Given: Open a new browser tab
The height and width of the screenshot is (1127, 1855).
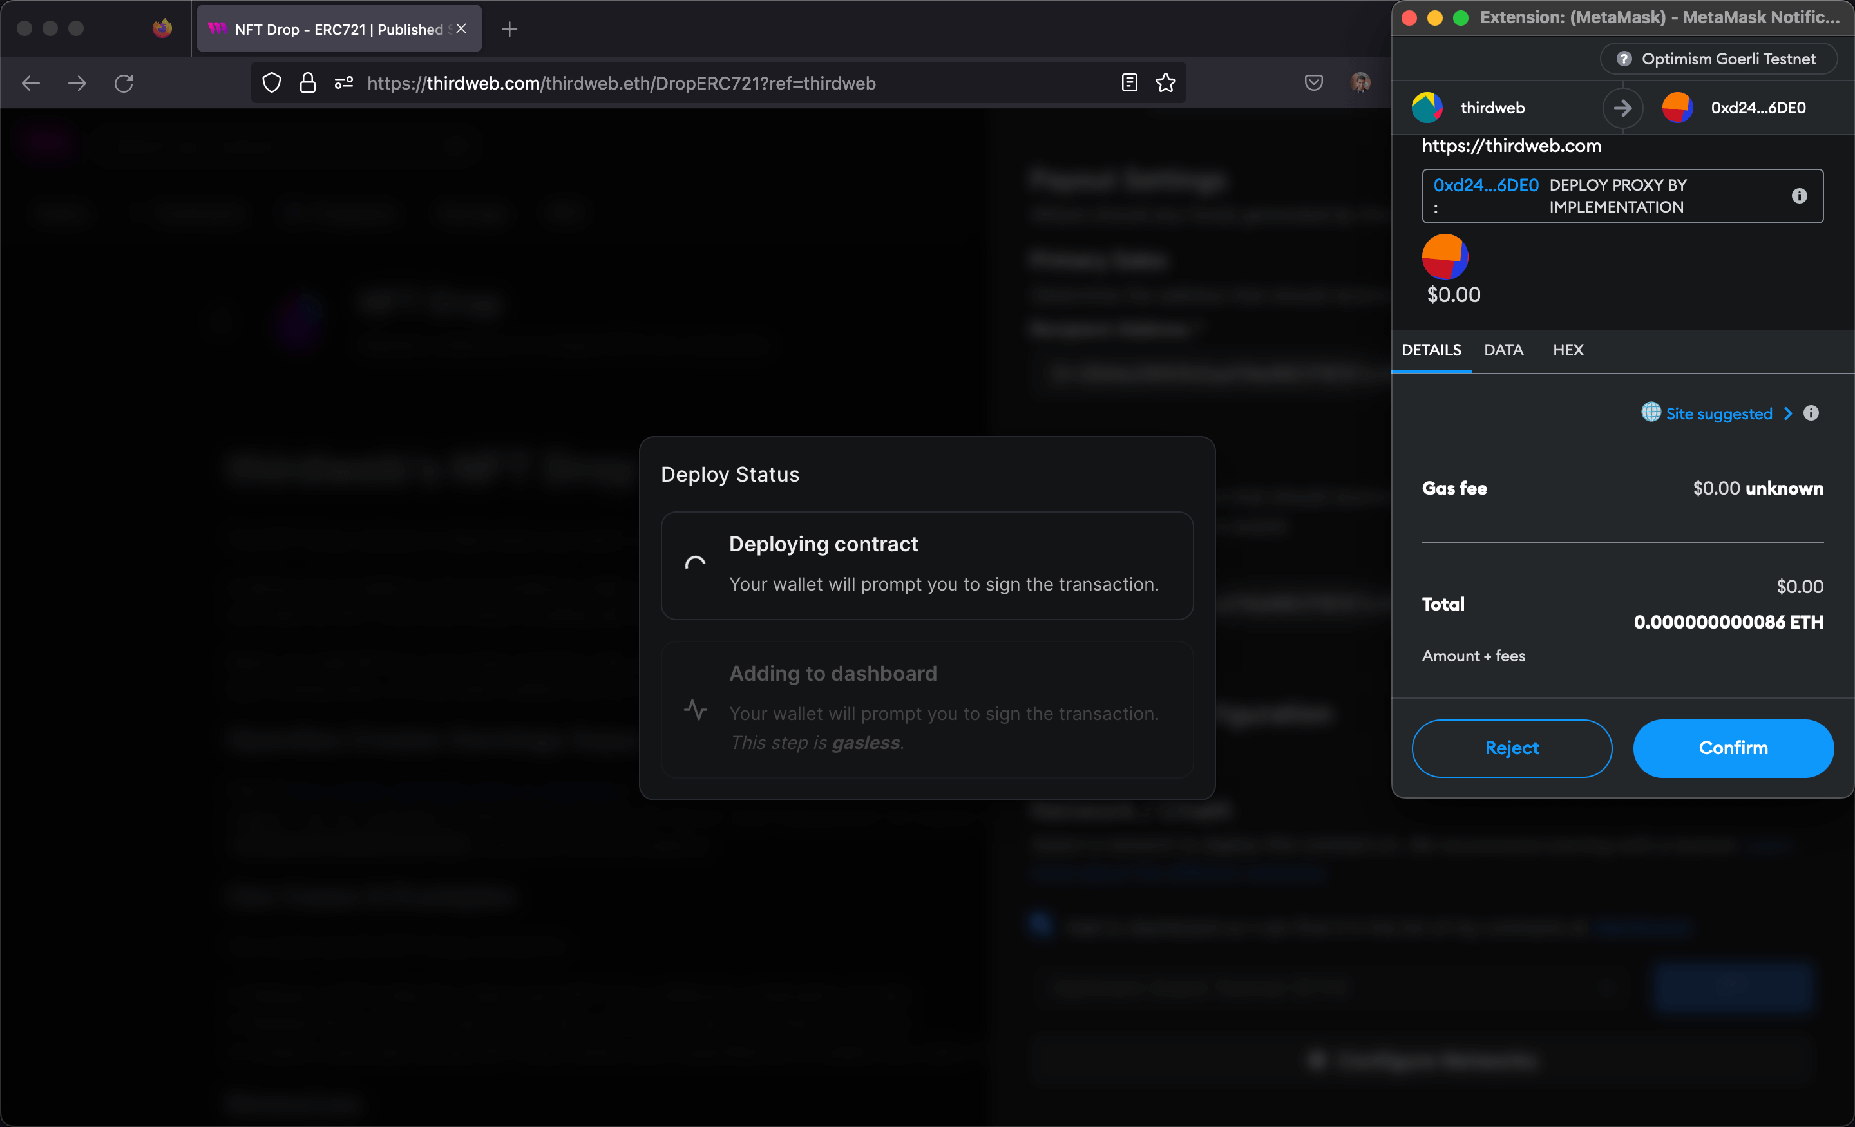Looking at the screenshot, I should point(509,30).
